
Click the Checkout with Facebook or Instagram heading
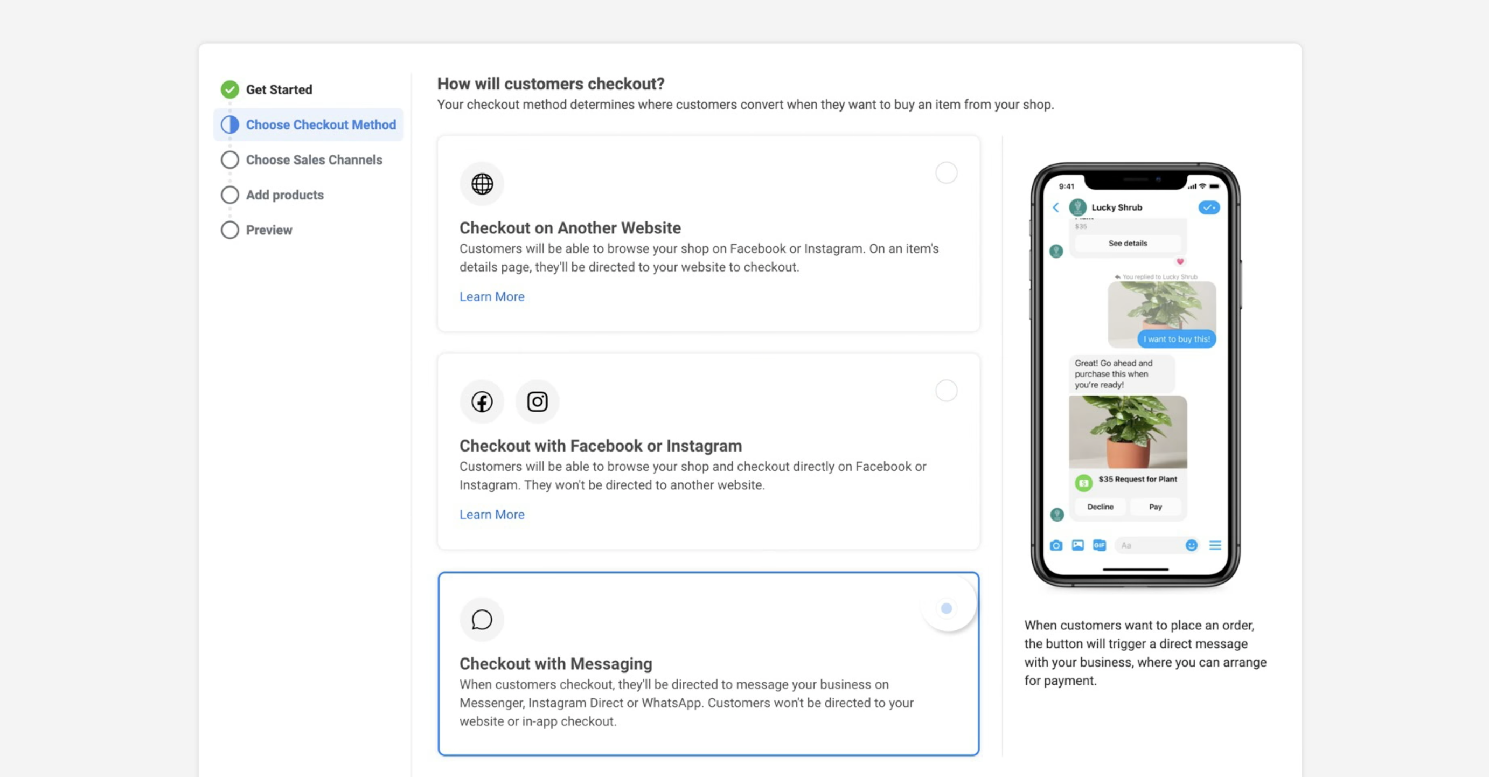601,446
